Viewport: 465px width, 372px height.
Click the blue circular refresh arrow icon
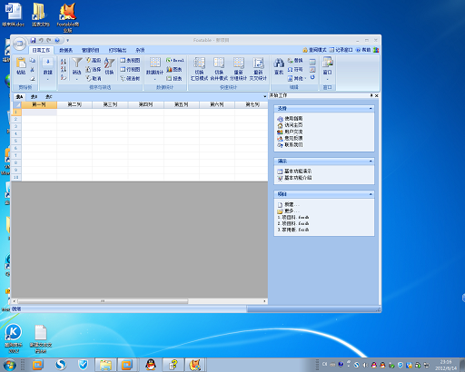[x=312, y=77]
